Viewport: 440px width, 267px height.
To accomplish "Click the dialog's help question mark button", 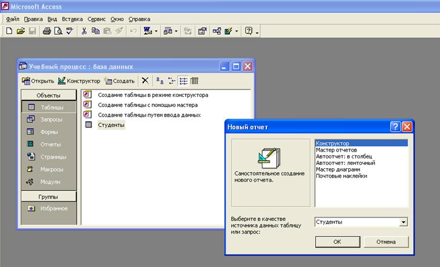I will (x=395, y=127).
